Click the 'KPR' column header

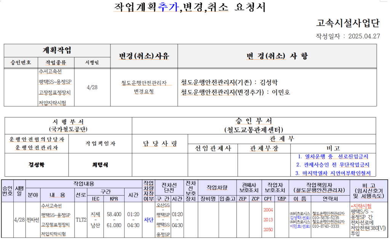pos(114,199)
